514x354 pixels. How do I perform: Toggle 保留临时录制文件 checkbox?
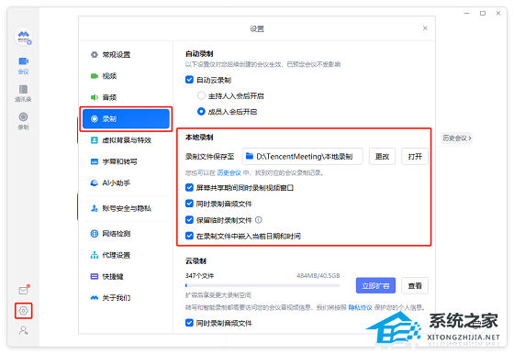point(189,219)
